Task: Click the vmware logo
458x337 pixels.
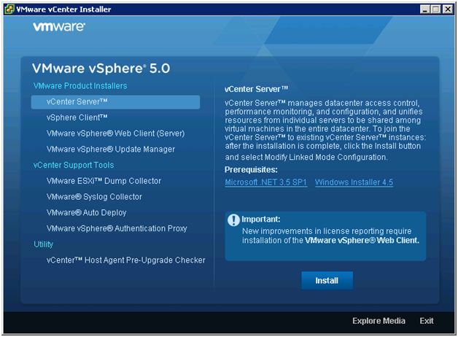Action: [59, 27]
